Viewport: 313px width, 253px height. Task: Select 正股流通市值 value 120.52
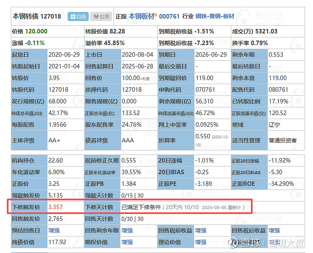point(278,113)
